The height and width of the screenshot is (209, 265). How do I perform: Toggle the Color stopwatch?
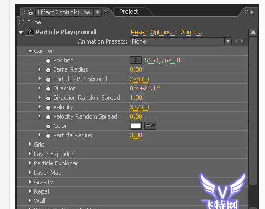tap(48, 126)
